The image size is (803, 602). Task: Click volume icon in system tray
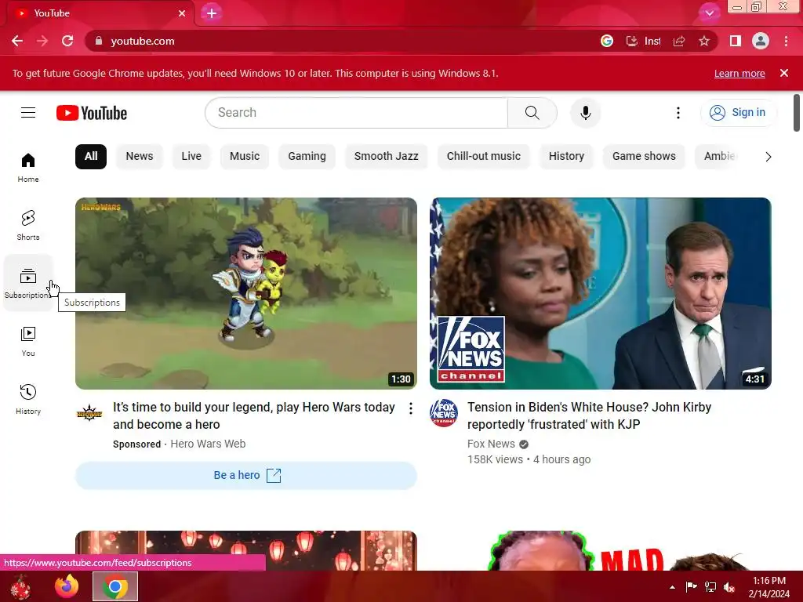pyautogui.click(x=729, y=586)
